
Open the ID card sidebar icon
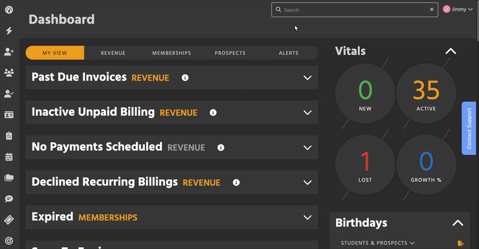[9, 115]
